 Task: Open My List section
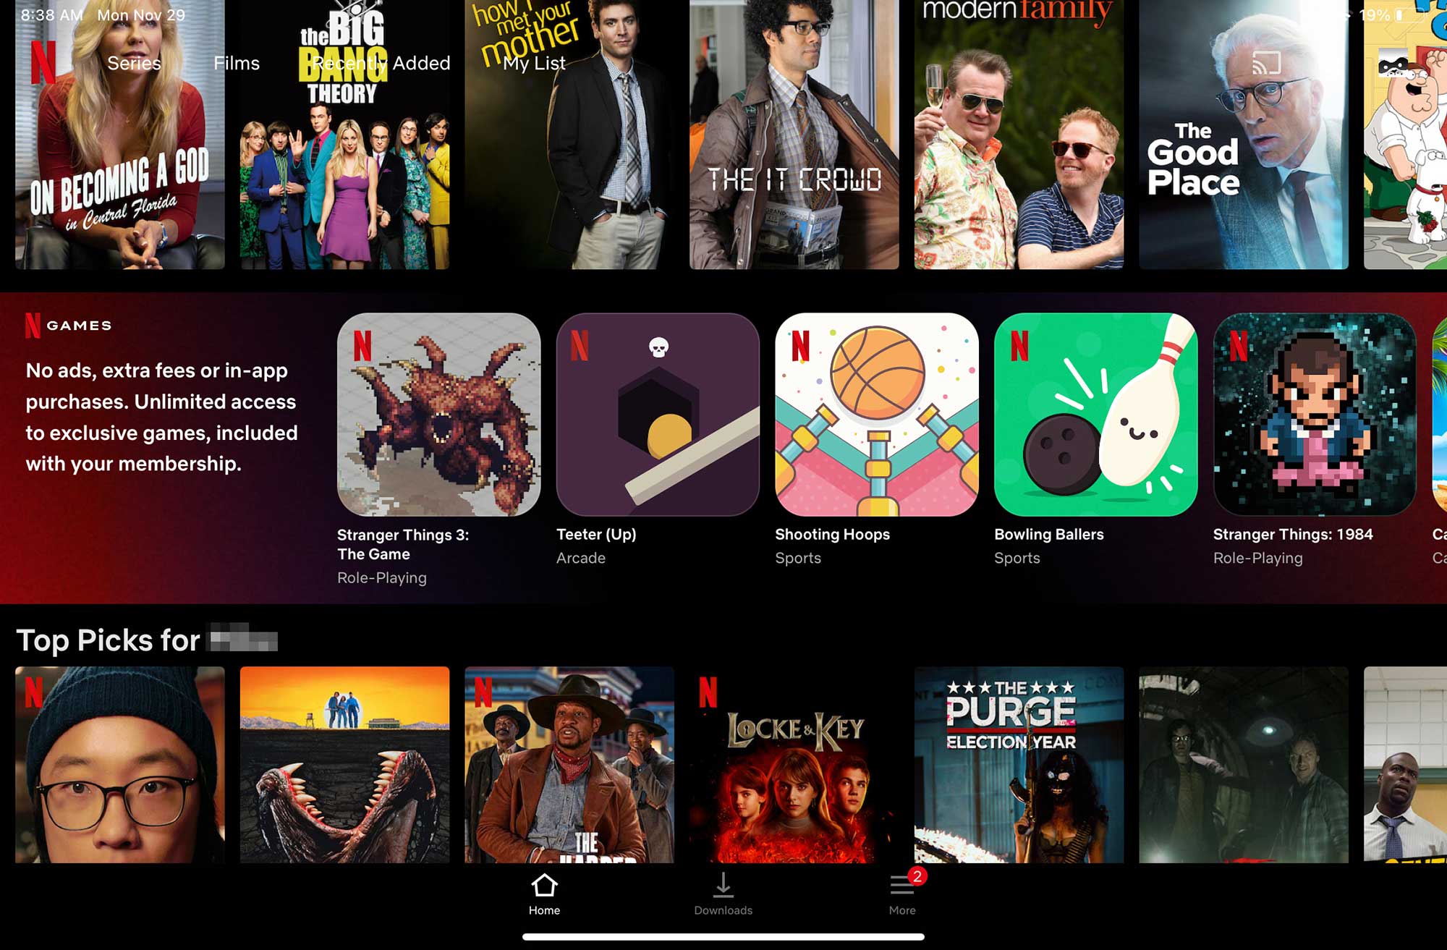pos(534,62)
